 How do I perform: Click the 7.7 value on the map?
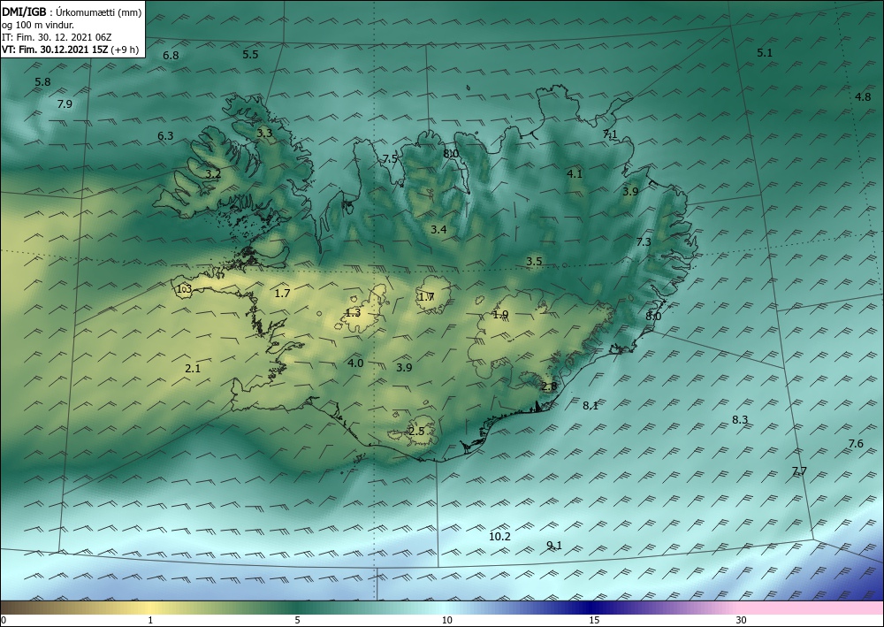tap(799, 471)
